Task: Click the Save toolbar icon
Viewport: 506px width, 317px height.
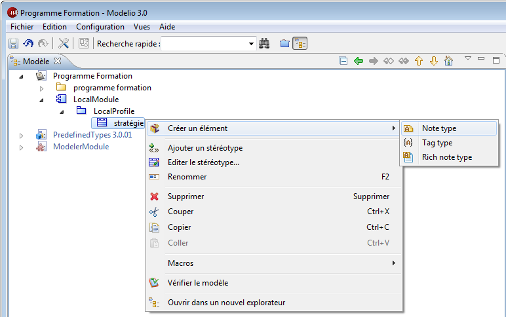Action: tap(13, 43)
